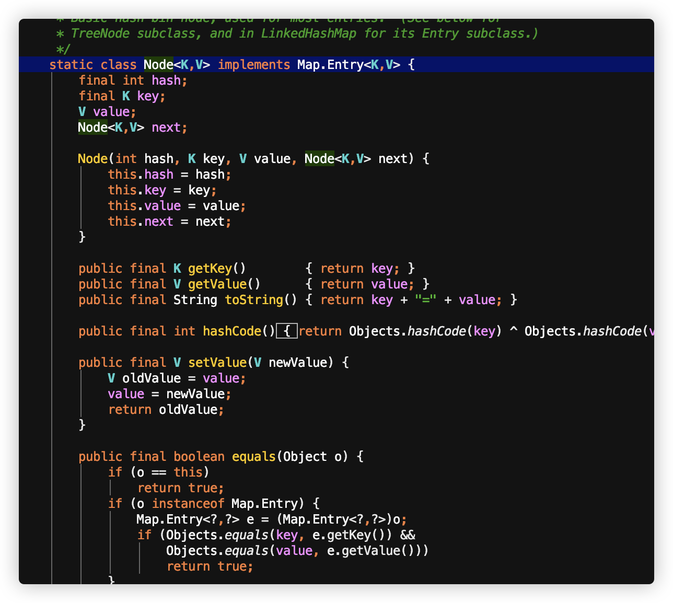Select the toString() method name

(x=254, y=299)
